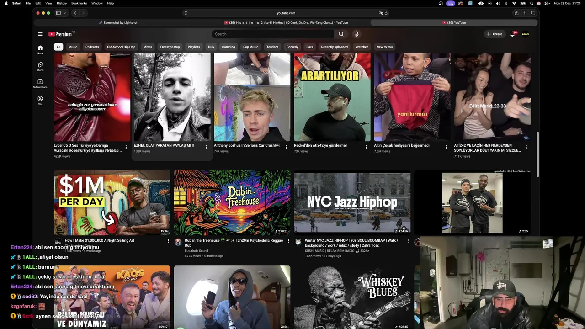585x329 pixels.
Task: Open the Window menu
Action: click(x=97, y=3)
